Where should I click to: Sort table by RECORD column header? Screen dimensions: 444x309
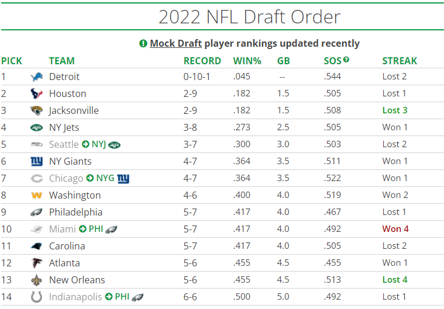point(202,61)
